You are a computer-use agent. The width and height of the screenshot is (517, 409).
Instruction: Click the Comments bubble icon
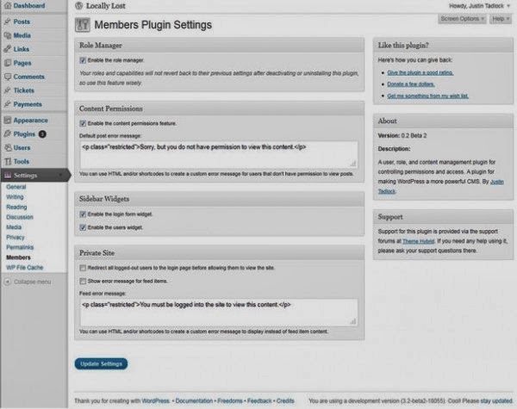point(8,77)
